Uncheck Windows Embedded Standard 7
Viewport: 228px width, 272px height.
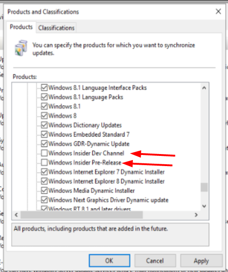44,135
